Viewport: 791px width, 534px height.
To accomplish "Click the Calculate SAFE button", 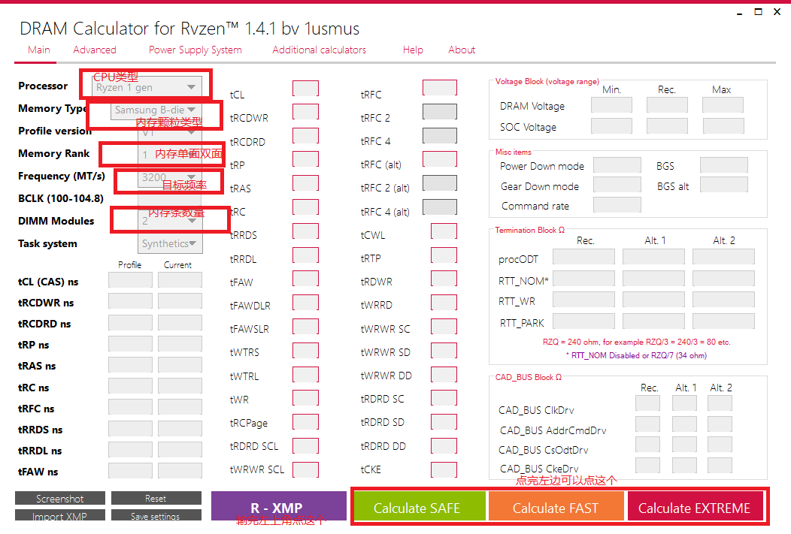I will (417, 508).
